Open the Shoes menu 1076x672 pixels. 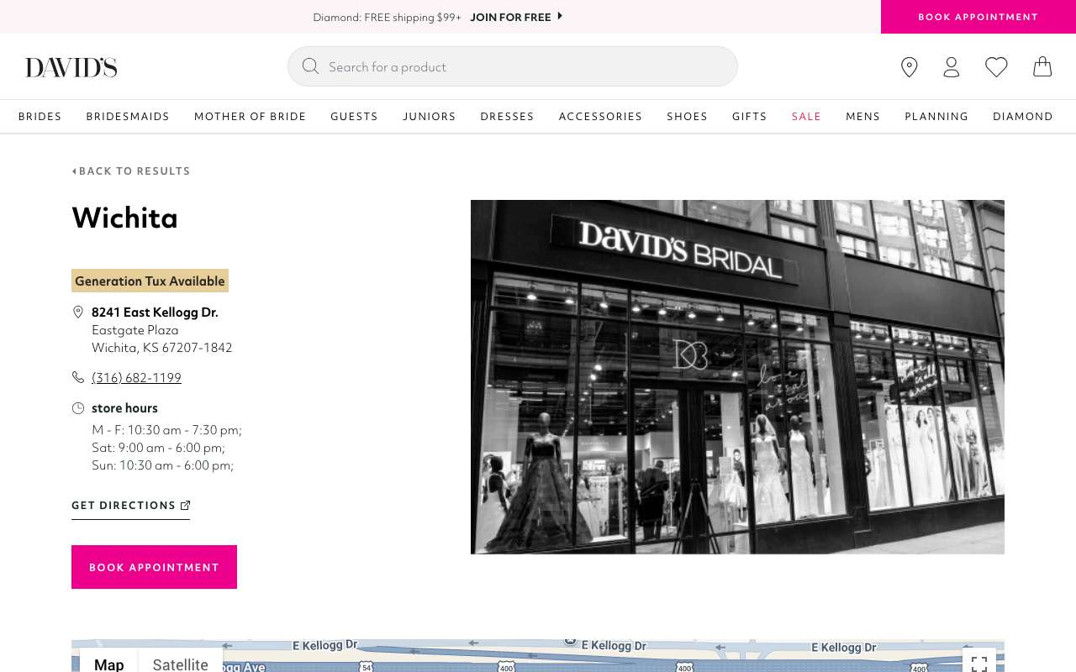coord(688,117)
